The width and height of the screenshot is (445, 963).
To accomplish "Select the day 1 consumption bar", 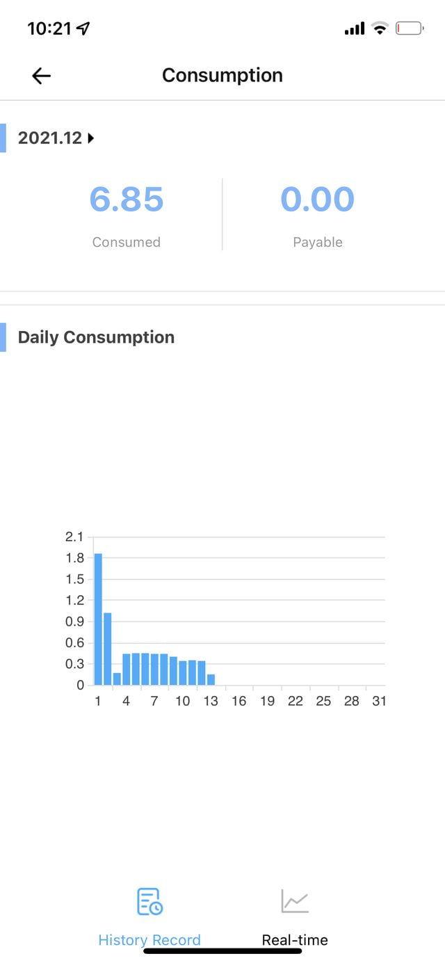I will [98, 619].
